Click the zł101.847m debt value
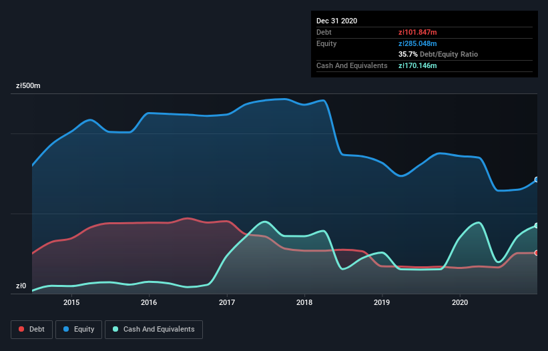Viewport: 548px width, 351px height. point(418,33)
